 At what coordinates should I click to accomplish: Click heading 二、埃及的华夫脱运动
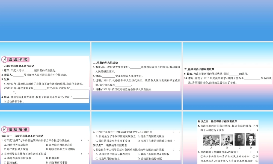(x=105, y=63)
